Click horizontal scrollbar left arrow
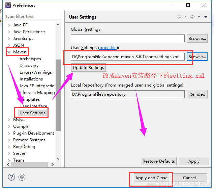Screen dimensions: 214x190 tap(8, 164)
